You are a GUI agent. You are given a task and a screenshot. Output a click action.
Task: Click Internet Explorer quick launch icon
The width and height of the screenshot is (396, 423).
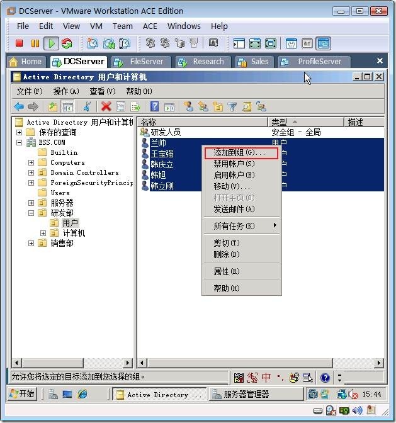(82, 395)
